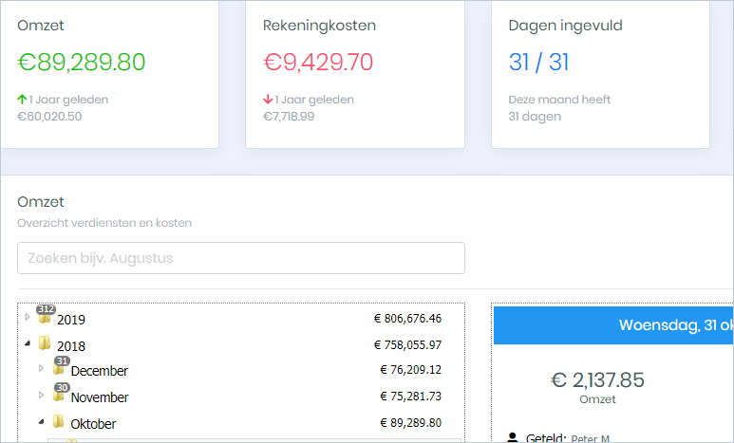Screen dimensions: 734x443
Task: Select the November row amount € 75,281.73
Action: [410, 397]
